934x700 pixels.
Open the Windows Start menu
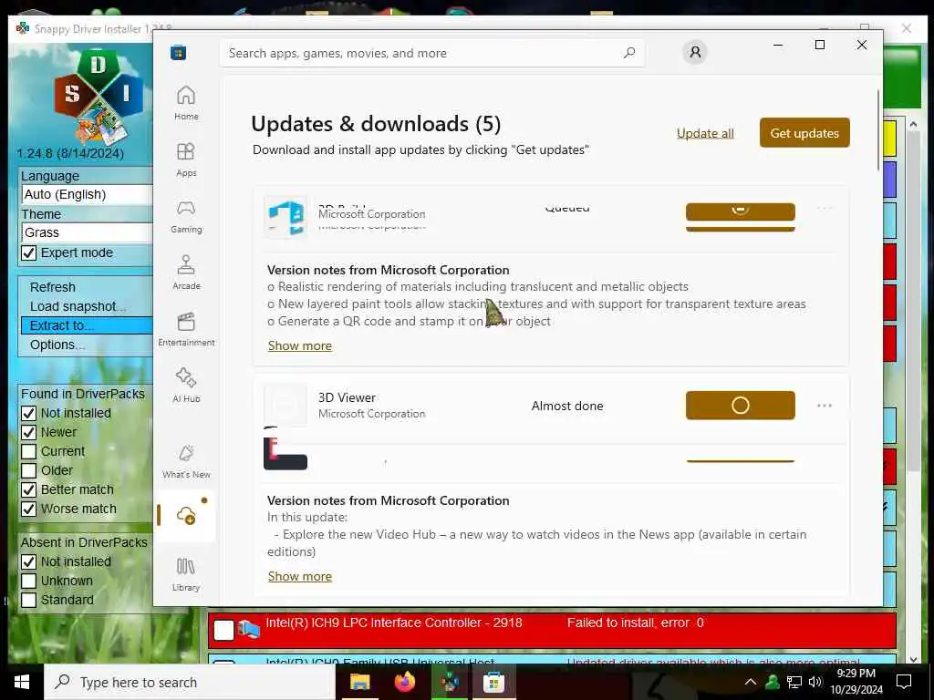click(22, 682)
